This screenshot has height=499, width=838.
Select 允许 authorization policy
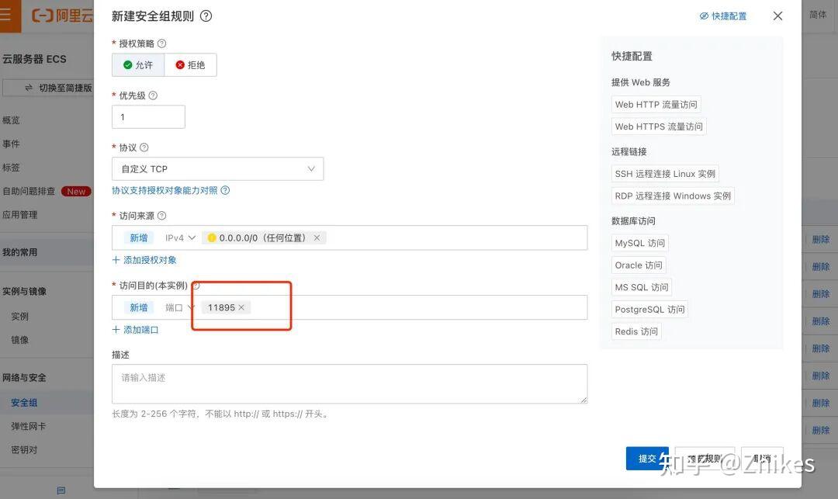(x=138, y=65)
